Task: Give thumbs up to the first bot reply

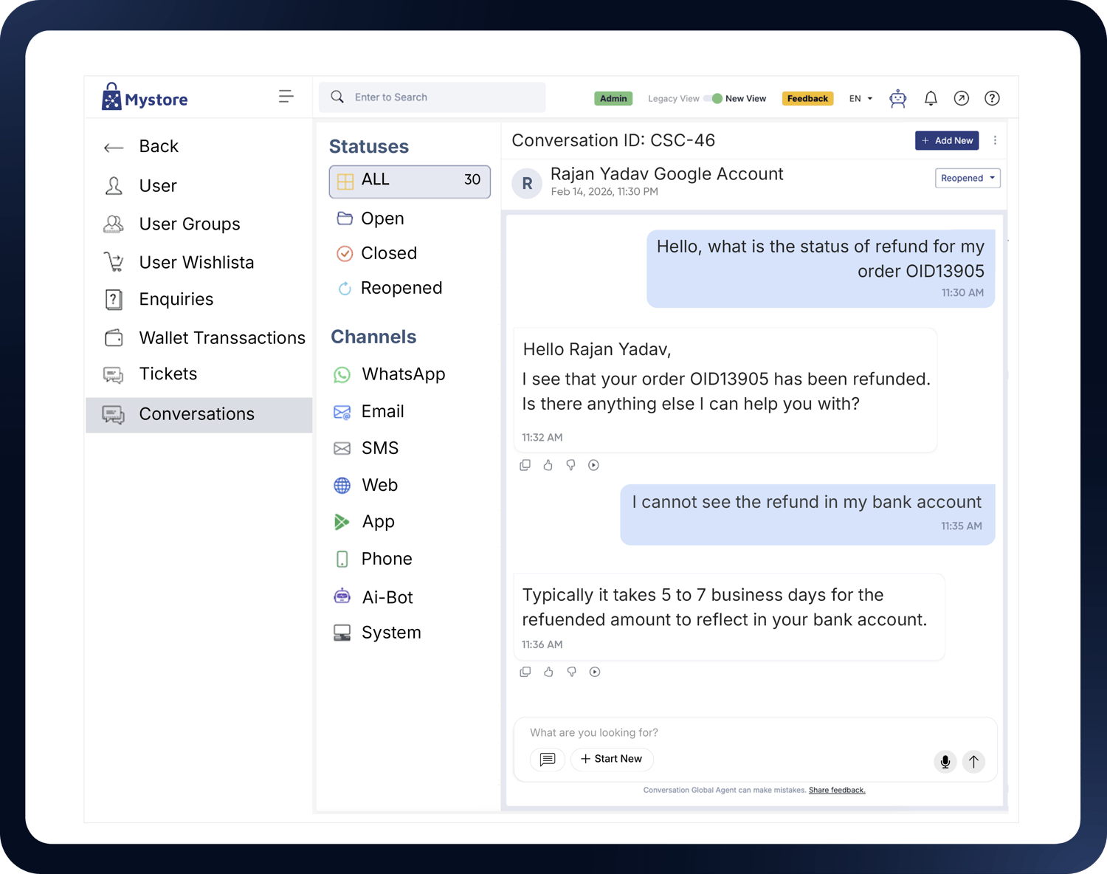Action: 548,464
